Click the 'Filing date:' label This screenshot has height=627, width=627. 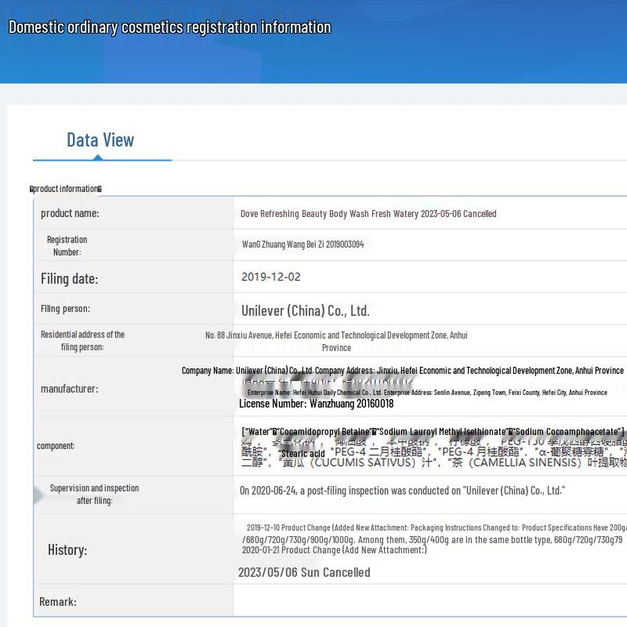(x=69, y=279)
